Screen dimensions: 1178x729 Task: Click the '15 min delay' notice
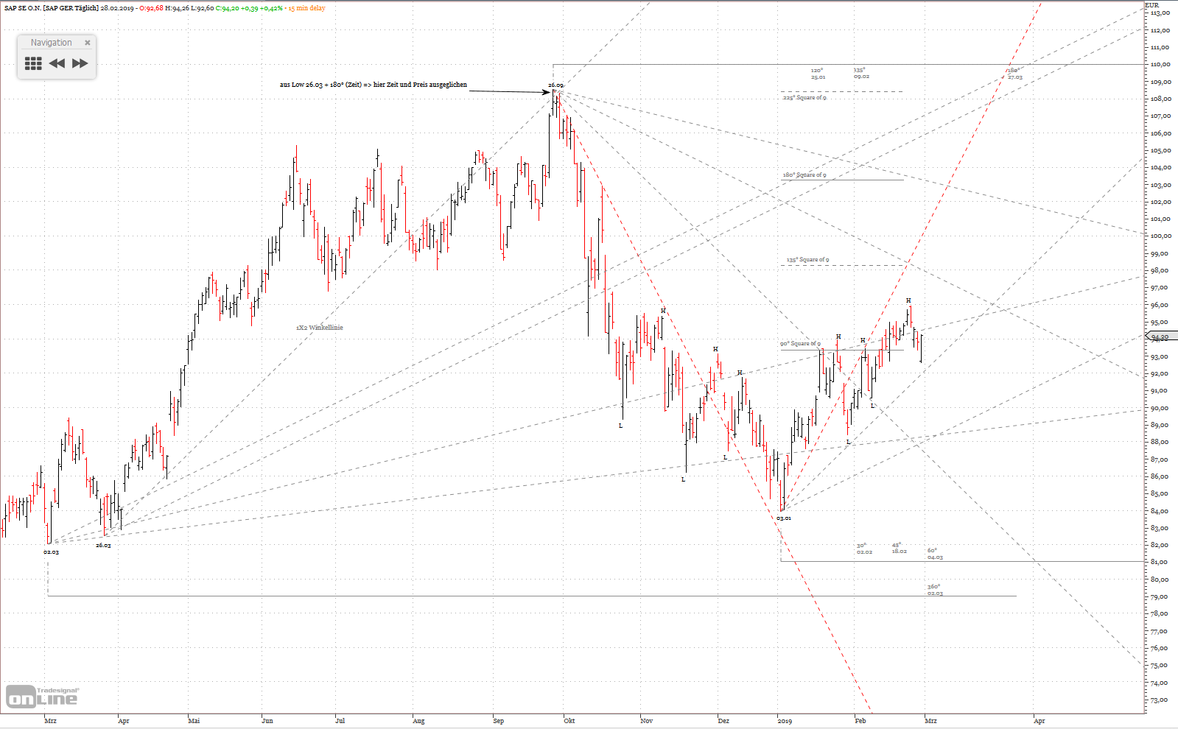click(306, 8)
